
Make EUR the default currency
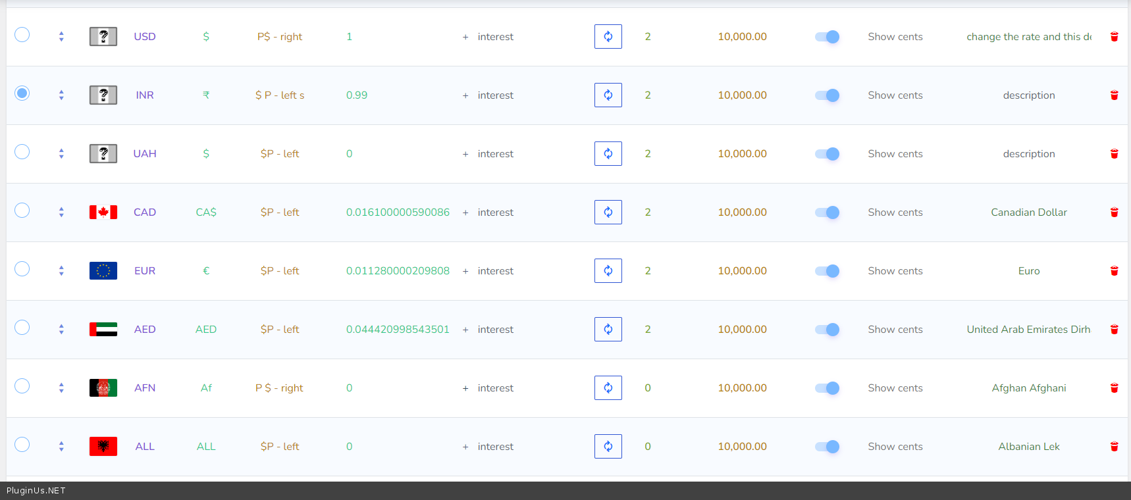pyautogui.click(x=22, y=268)
